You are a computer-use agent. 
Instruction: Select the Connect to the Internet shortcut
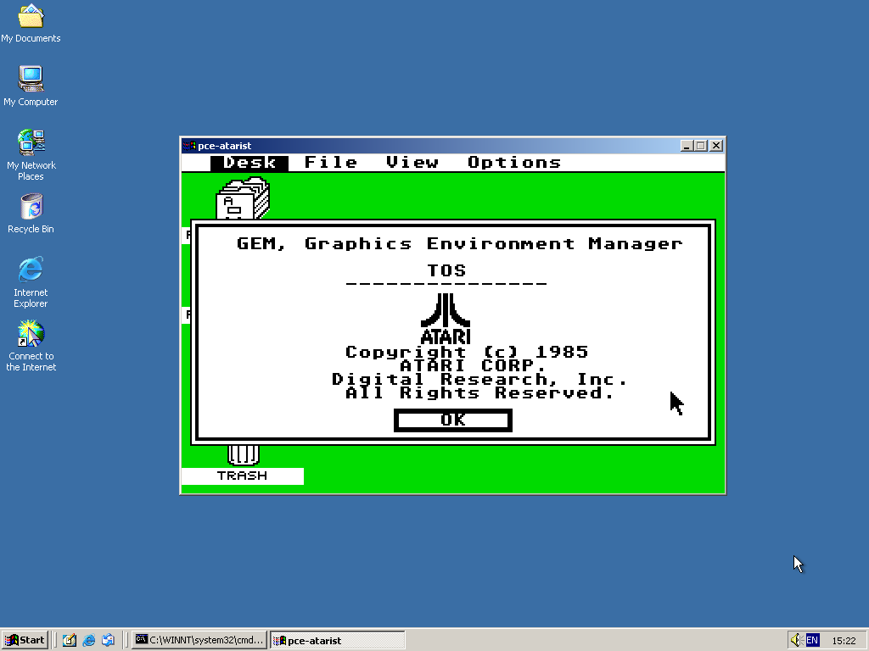pyautogui.click(x=31, y=346)
